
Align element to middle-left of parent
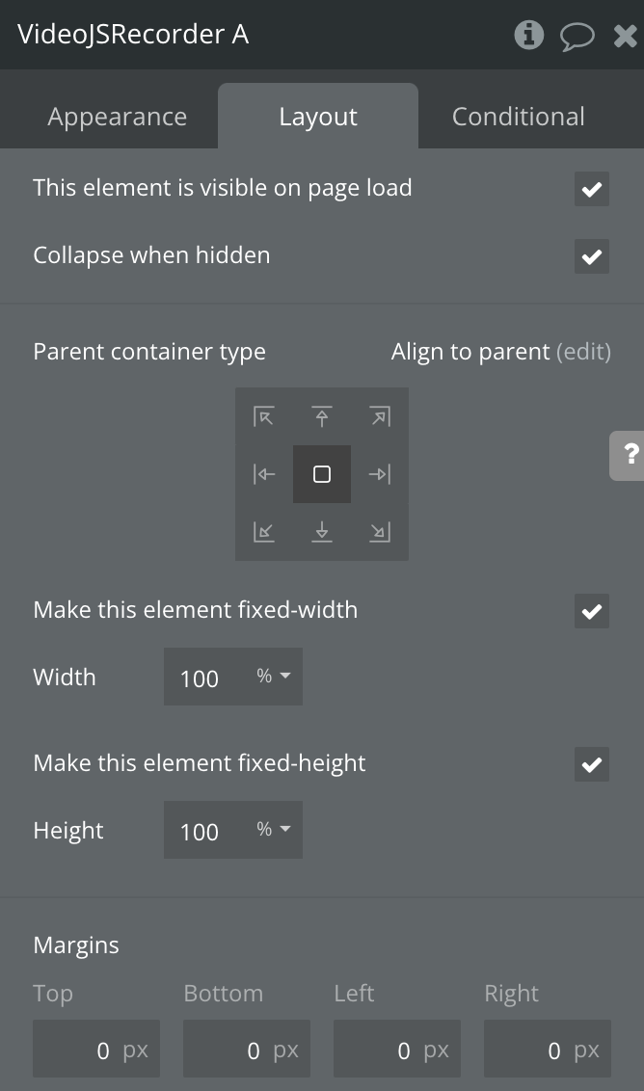point(264,474)
